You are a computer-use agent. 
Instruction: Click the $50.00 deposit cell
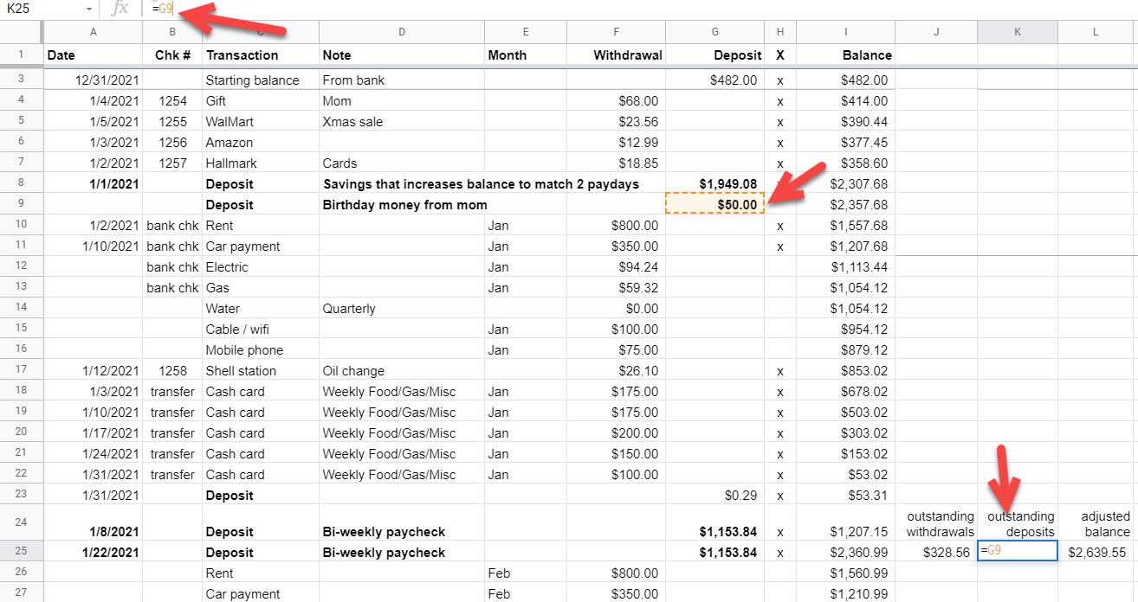coord(714,205)
